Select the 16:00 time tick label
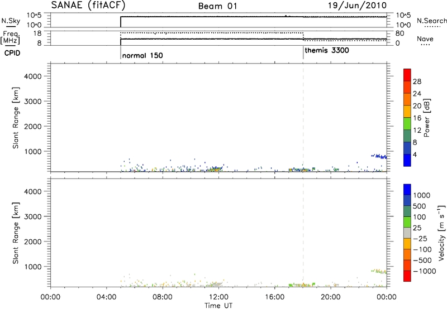The image size is (447, 309). (274, 297)
